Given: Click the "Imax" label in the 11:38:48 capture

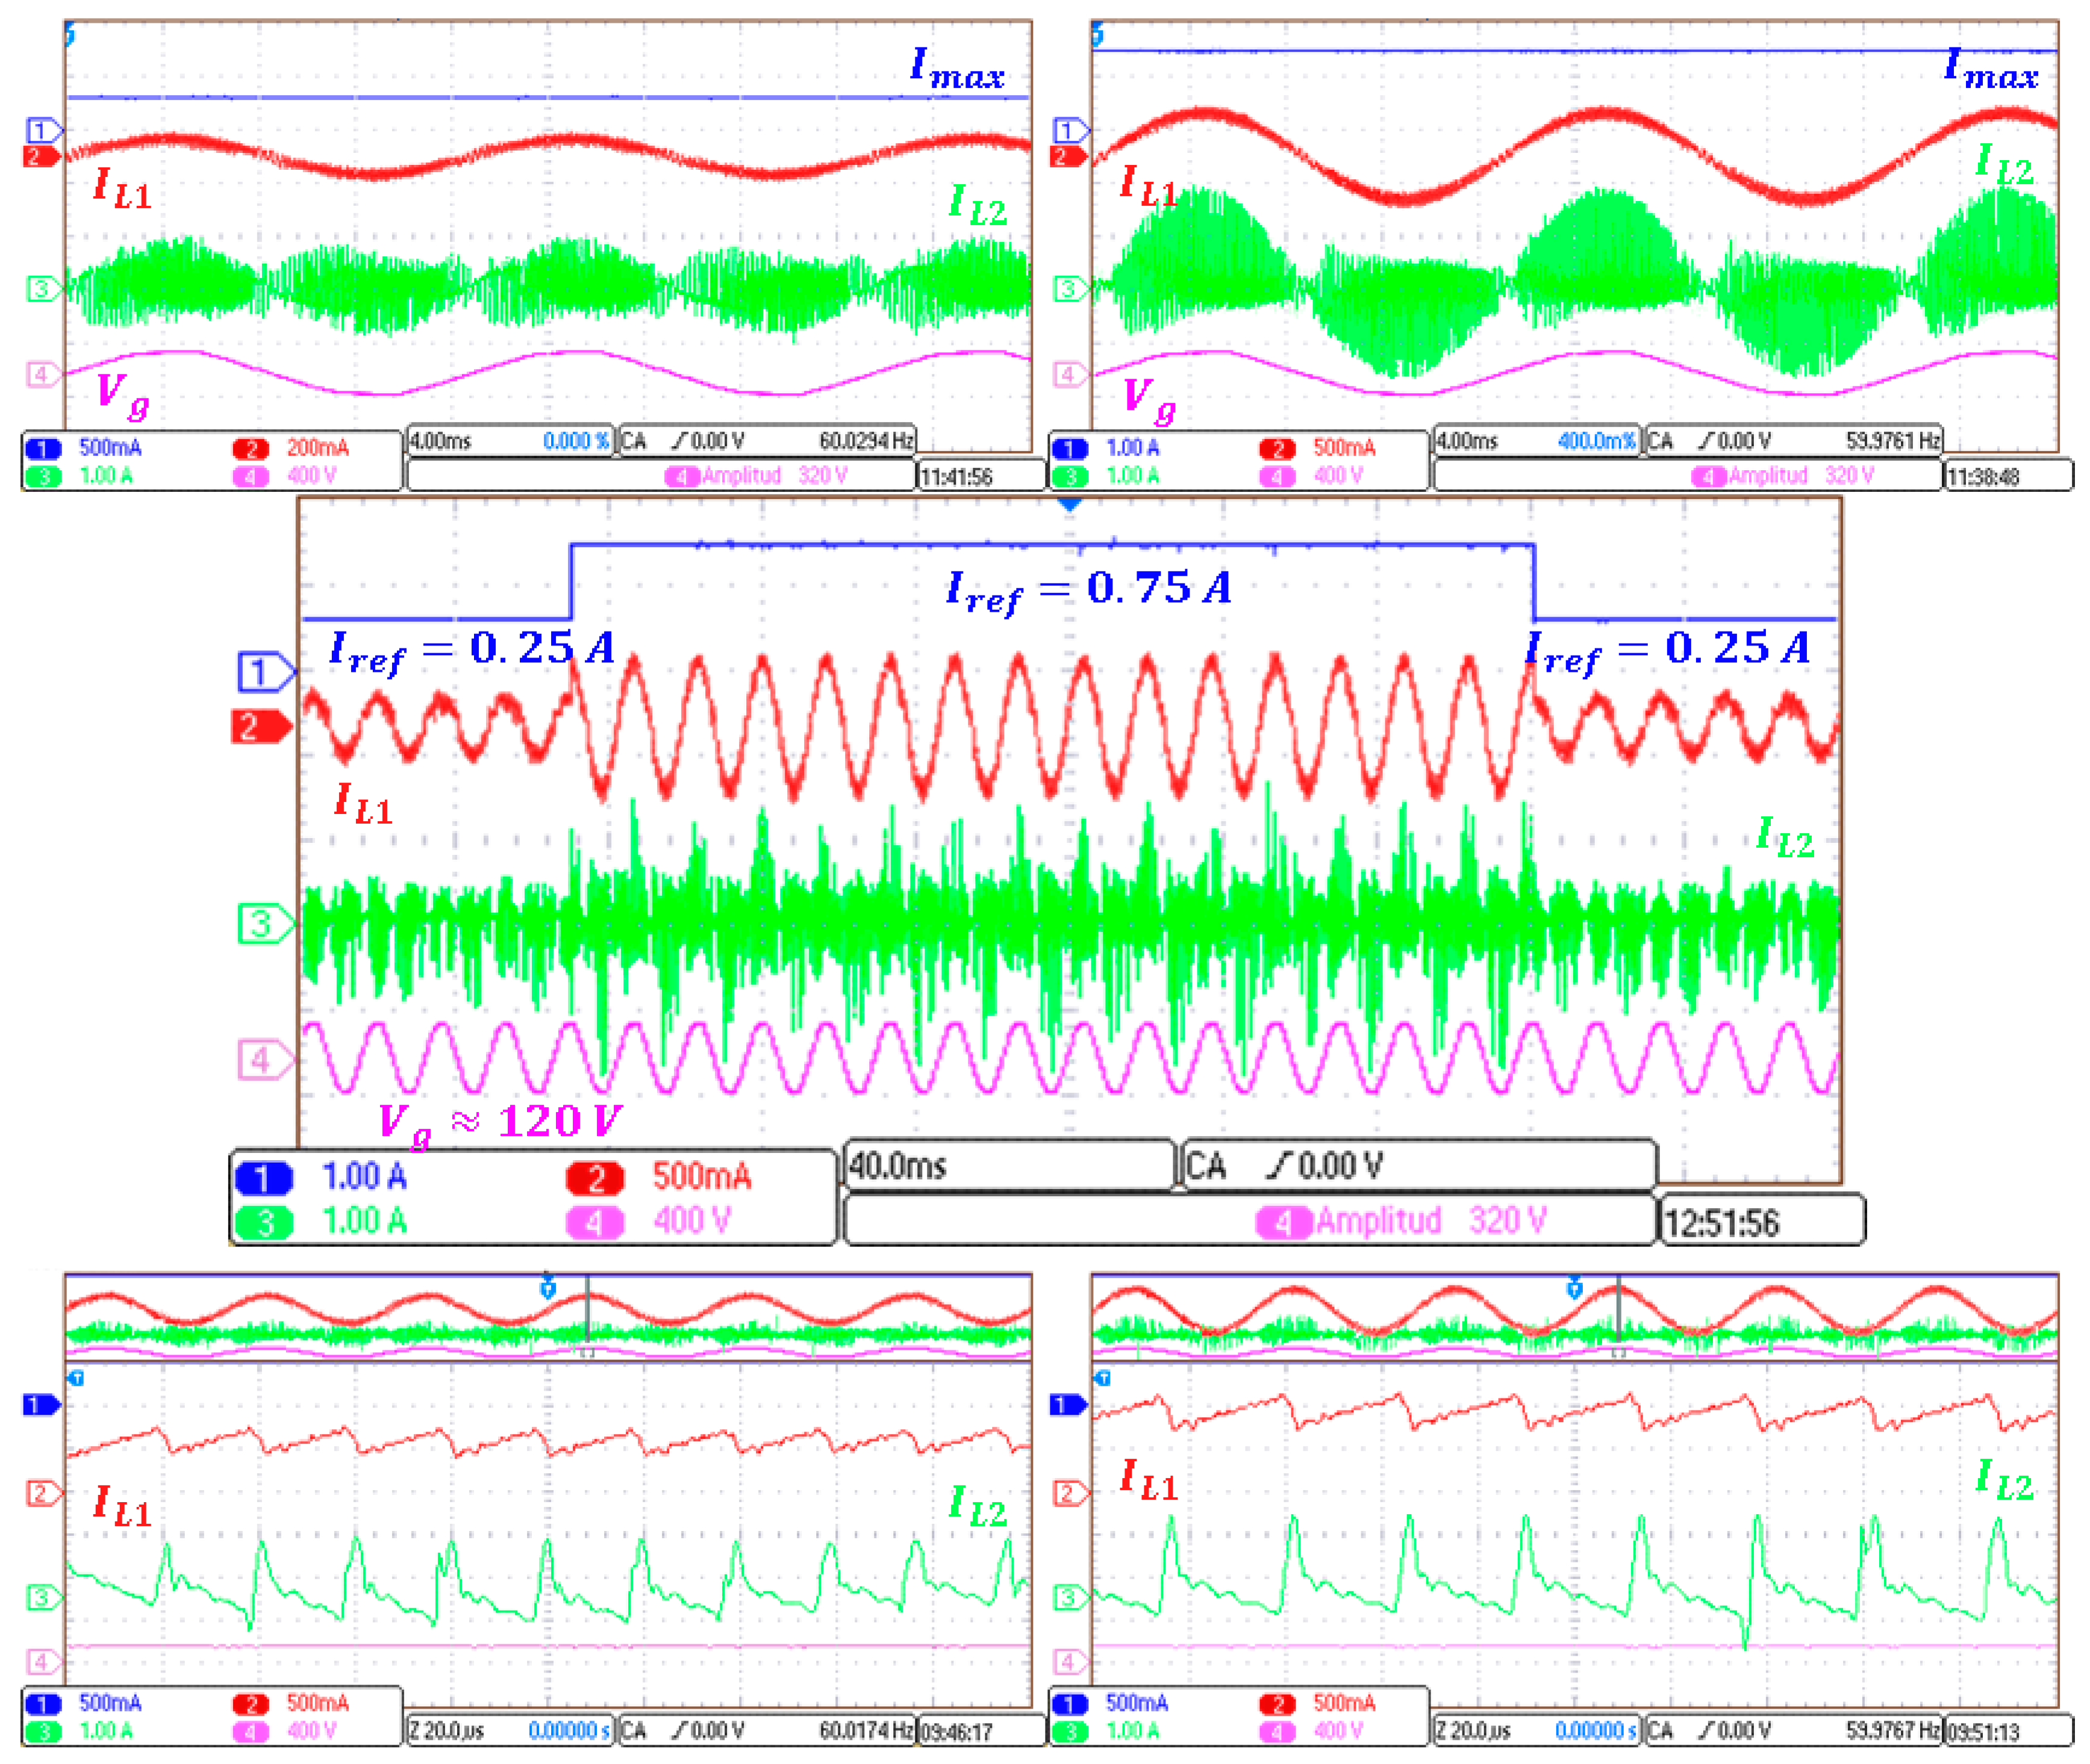Looking at the screenshot, I should pos(1991,68).
